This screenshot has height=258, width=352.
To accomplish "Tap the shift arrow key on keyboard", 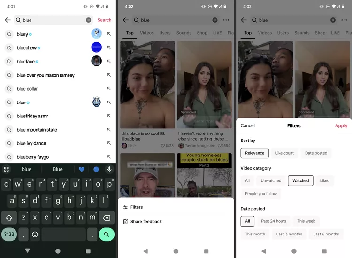I will coord(9,218).
